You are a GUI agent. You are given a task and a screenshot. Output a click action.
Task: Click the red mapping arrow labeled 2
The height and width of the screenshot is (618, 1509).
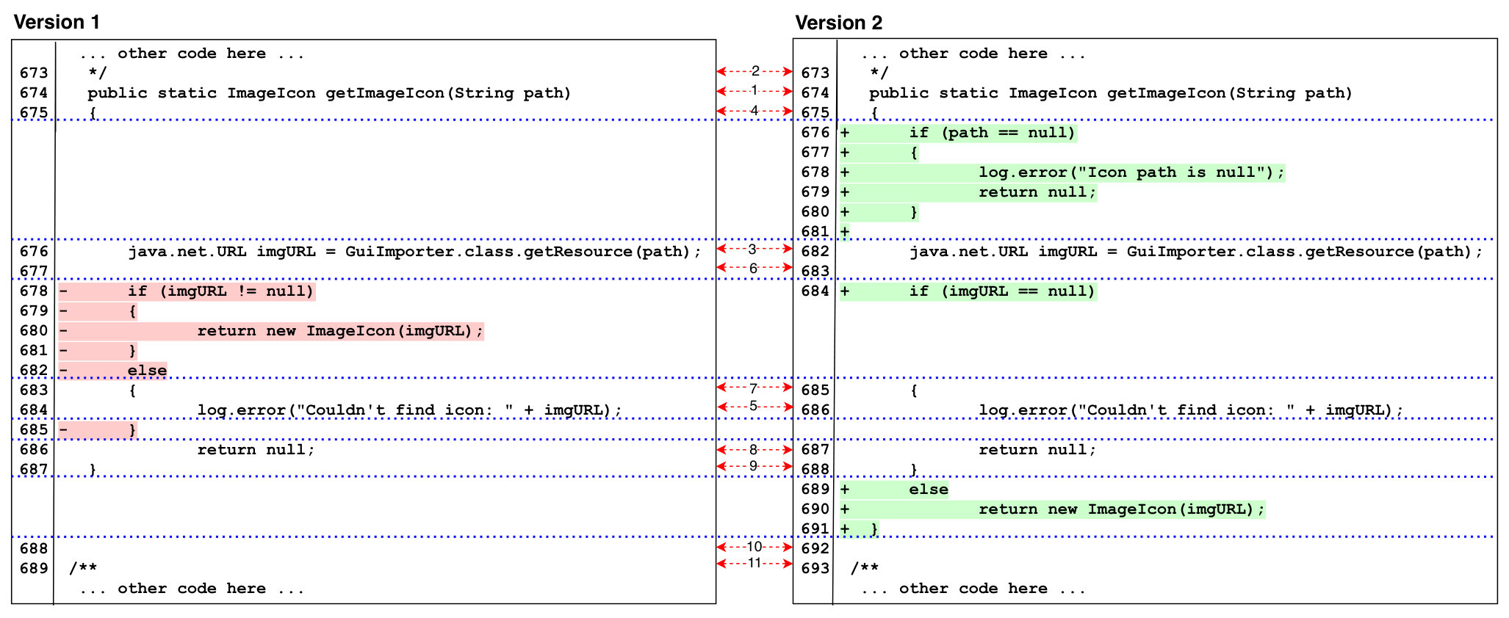coord(754,71)
